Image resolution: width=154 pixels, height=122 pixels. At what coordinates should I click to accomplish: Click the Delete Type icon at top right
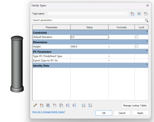pos(146,14)
